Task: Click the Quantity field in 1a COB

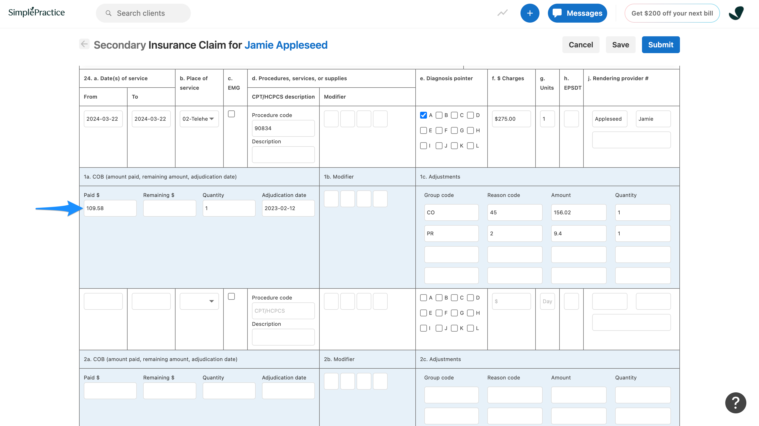Action: coord(229,208)
